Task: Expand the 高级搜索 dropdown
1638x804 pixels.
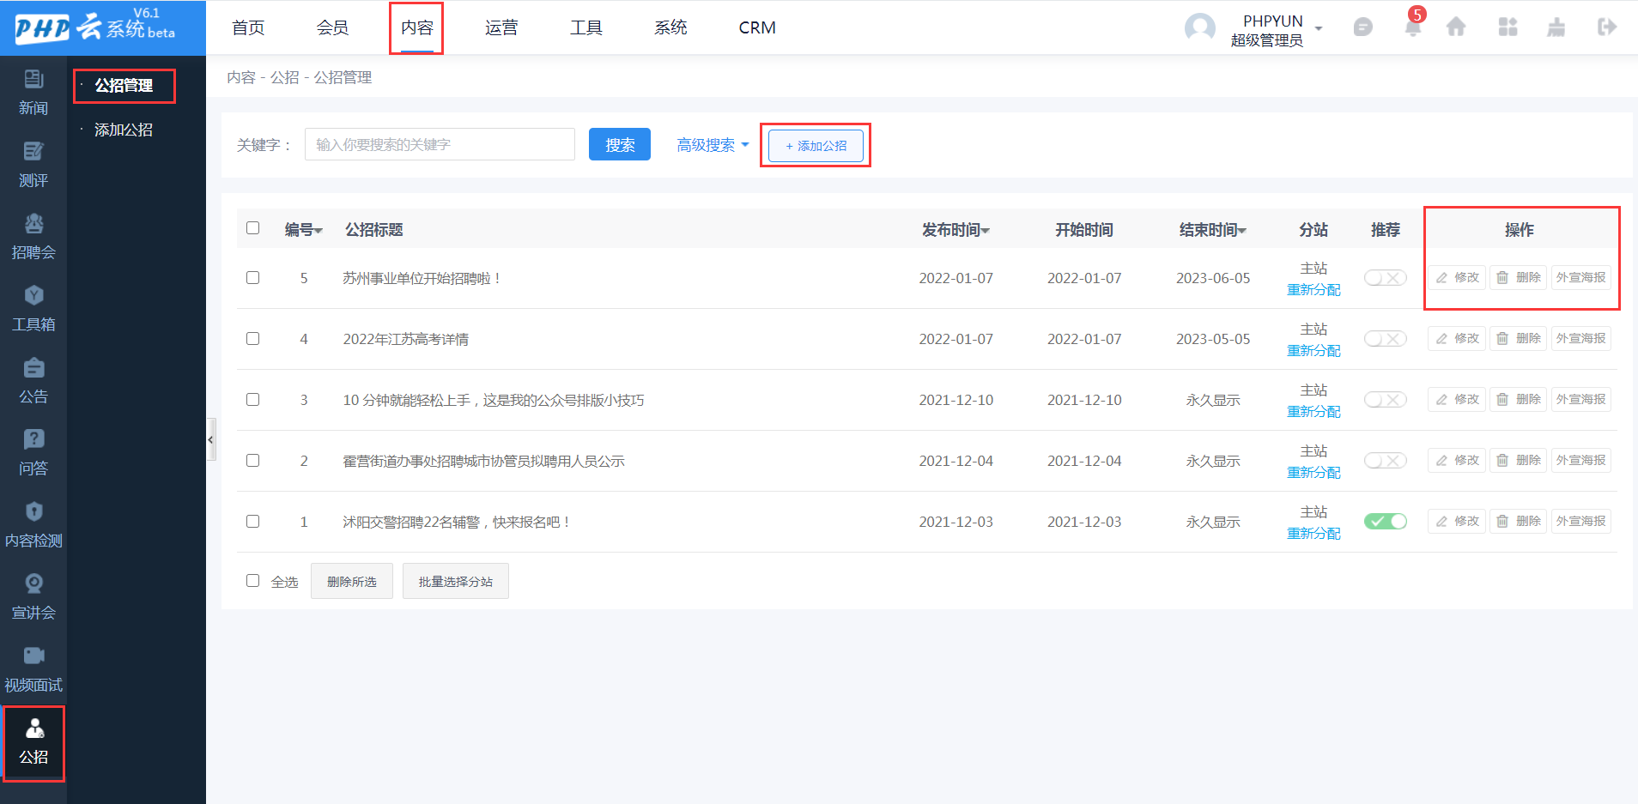Action: pos(713,145)
